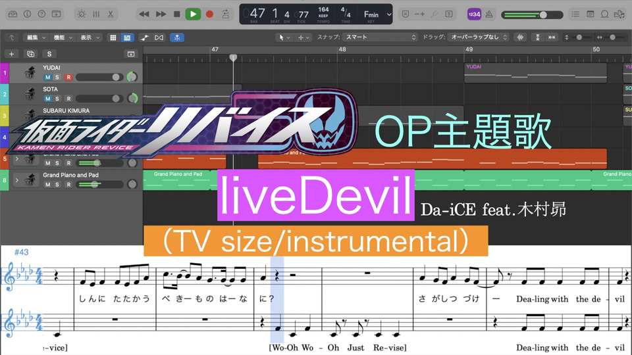Toggle horizontal auto zoom icon

point(552,37)
